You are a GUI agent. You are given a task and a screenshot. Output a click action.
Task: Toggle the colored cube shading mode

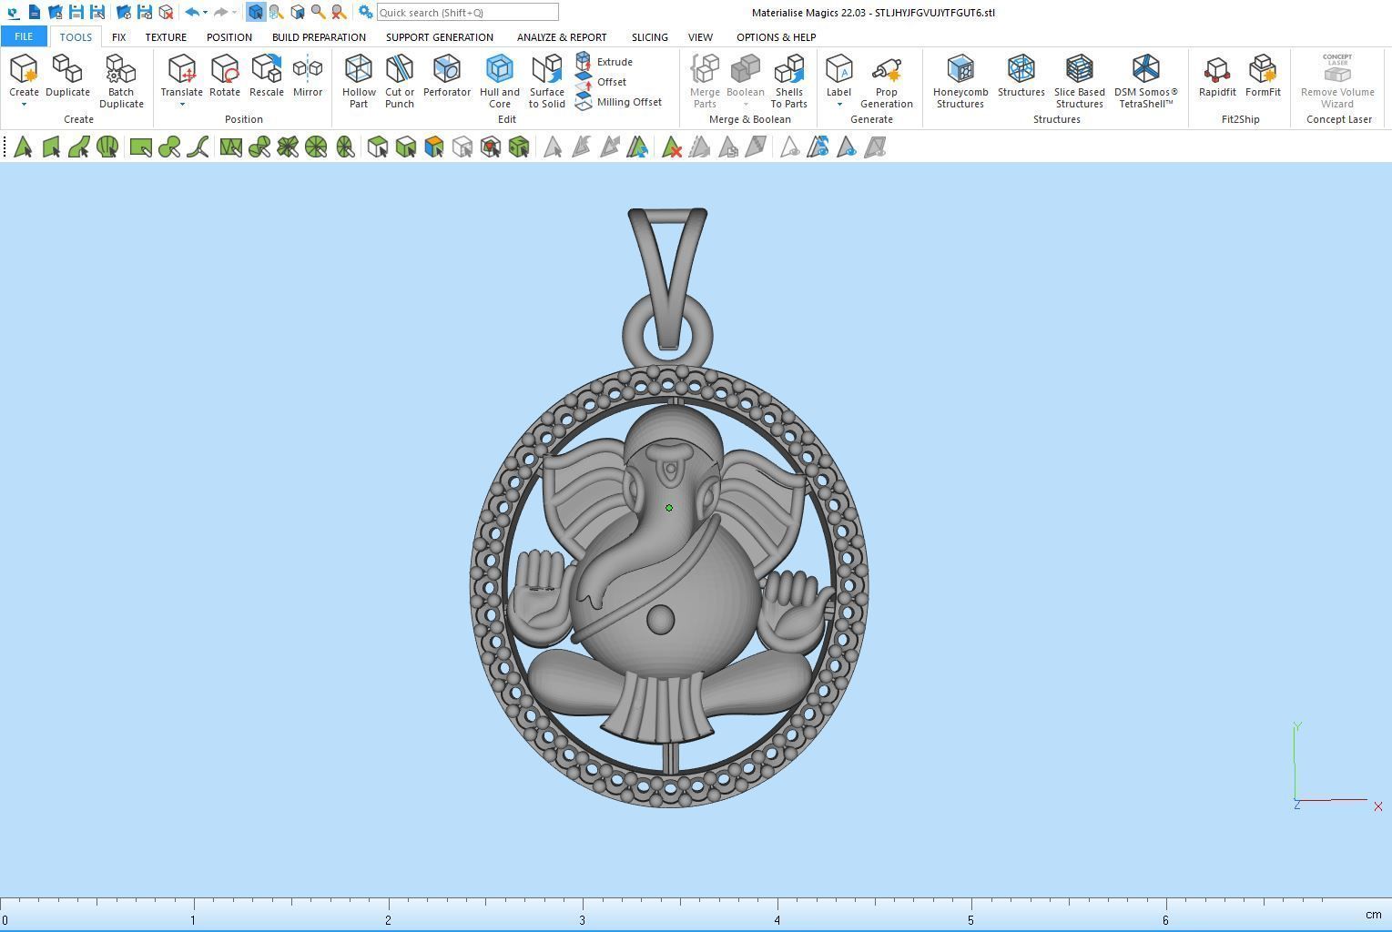(434, 147)
